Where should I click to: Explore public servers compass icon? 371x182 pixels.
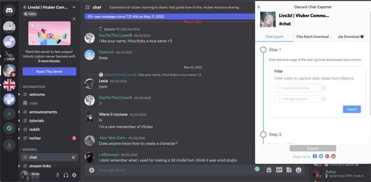point(9,128)
